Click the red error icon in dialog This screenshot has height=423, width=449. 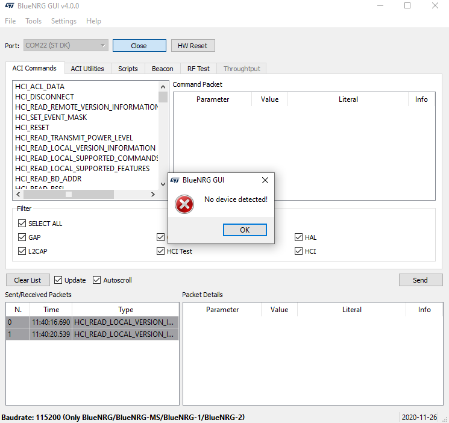(184, 204)
